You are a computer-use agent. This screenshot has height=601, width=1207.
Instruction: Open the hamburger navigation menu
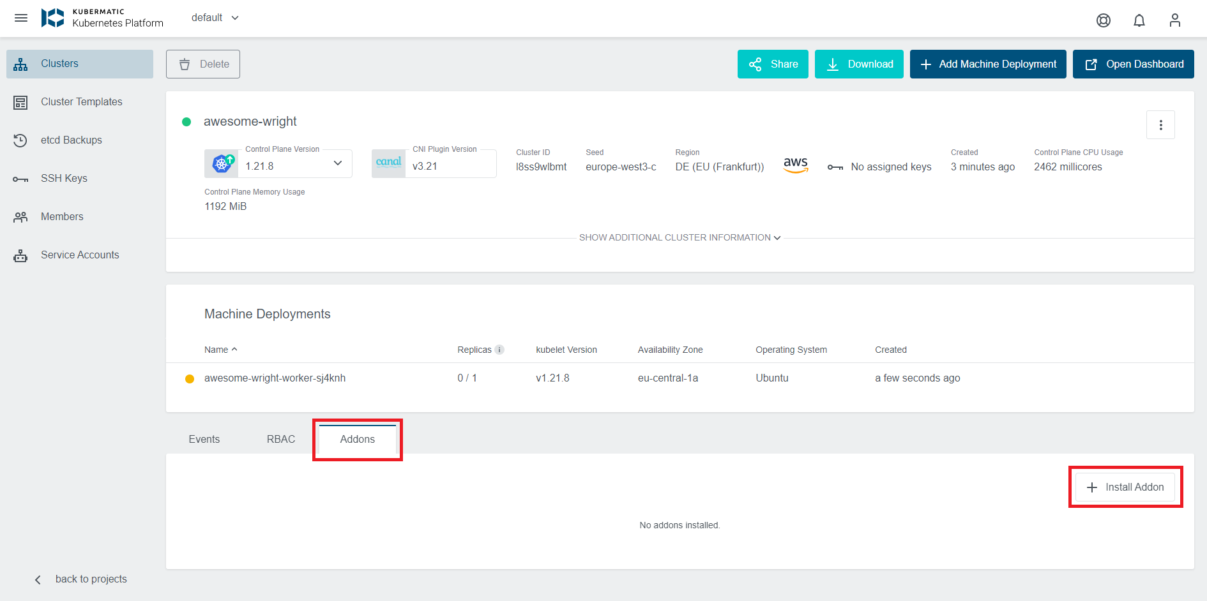click(x=21, y=18)
